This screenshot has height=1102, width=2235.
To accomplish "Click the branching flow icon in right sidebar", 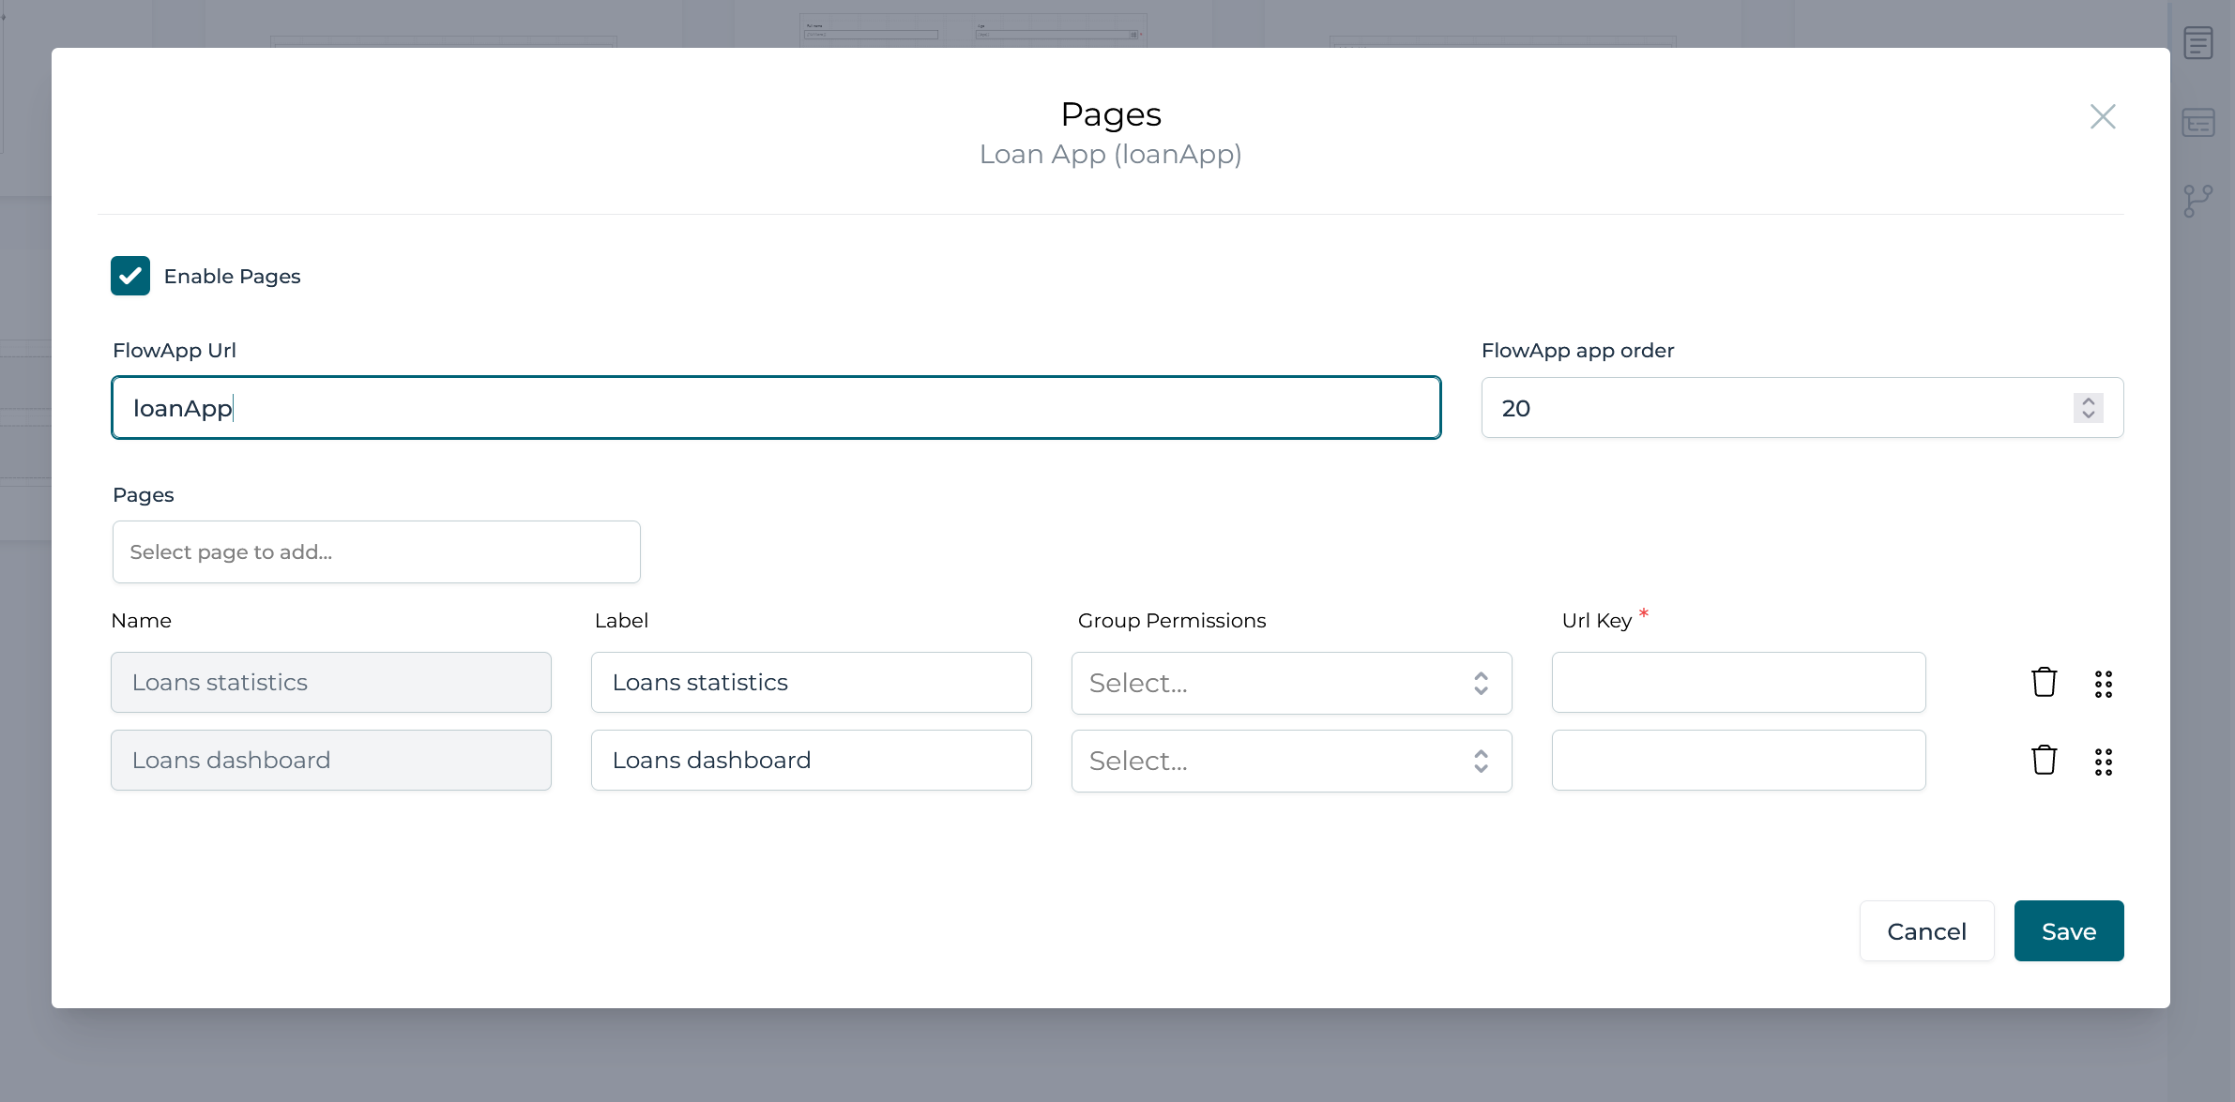I will (x=2199, y=200).
